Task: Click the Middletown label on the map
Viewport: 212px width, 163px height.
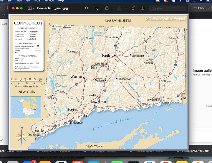Action: pos(125,79)
